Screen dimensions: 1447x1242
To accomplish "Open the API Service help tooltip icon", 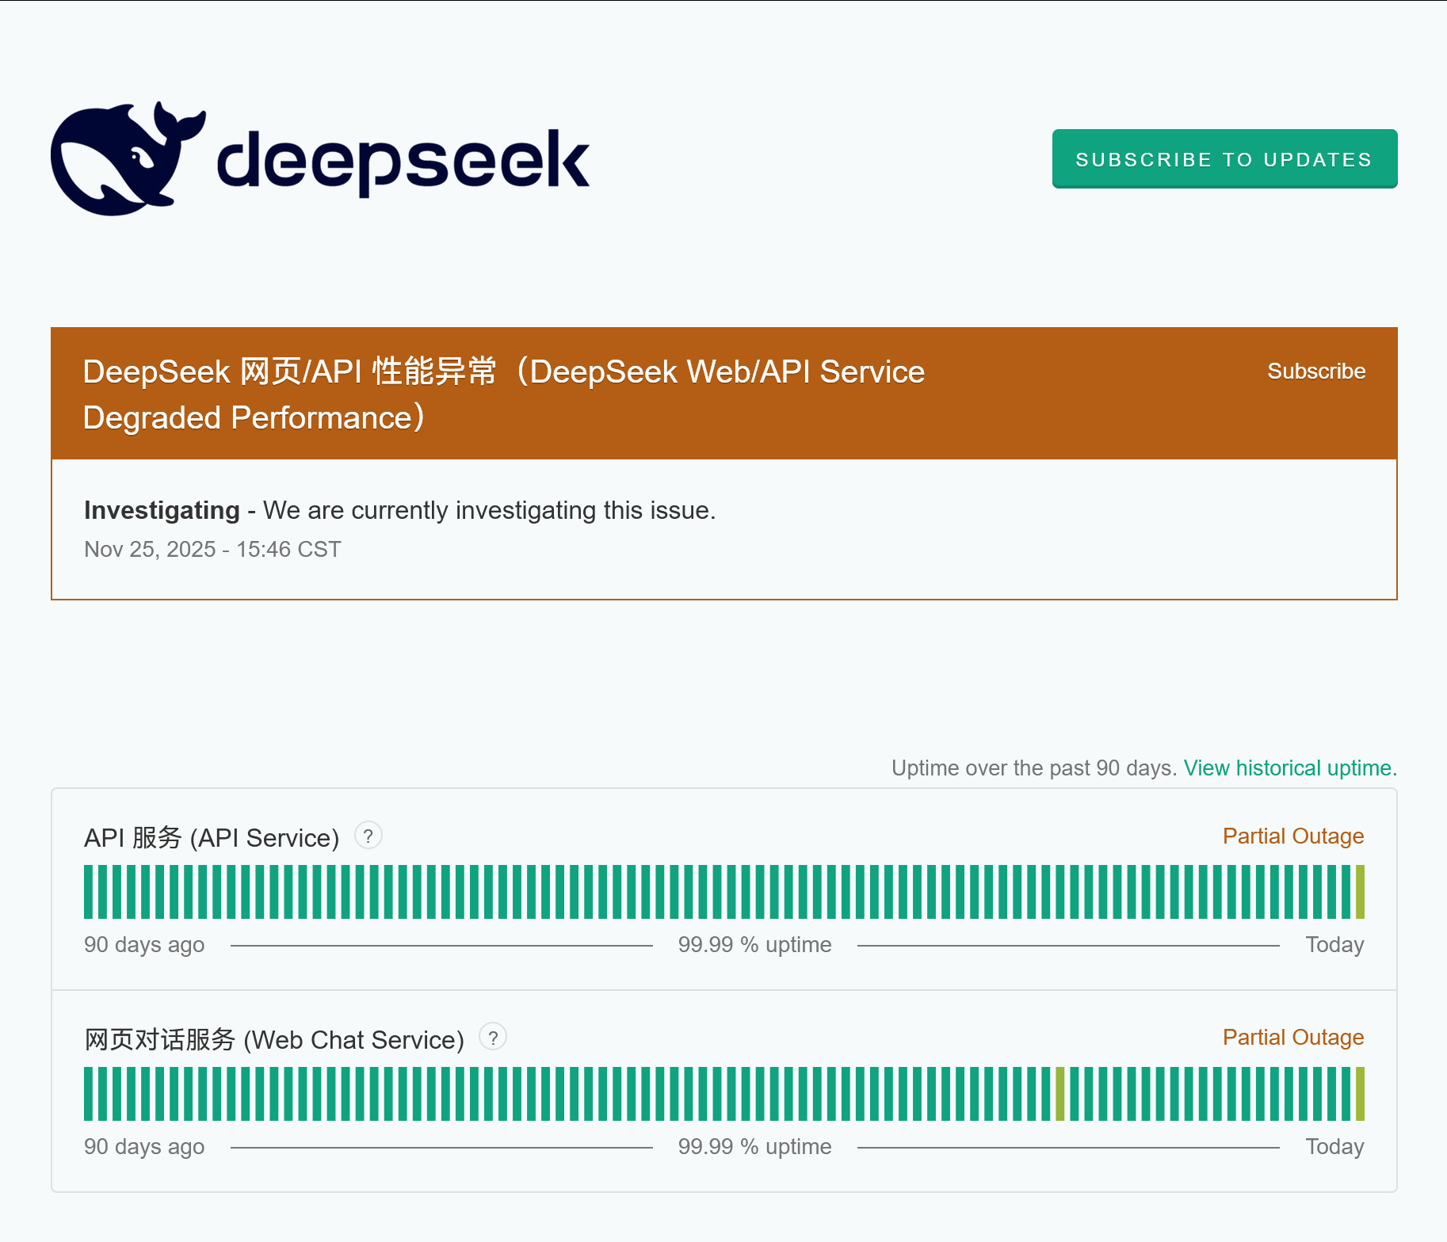I will 368,835.
